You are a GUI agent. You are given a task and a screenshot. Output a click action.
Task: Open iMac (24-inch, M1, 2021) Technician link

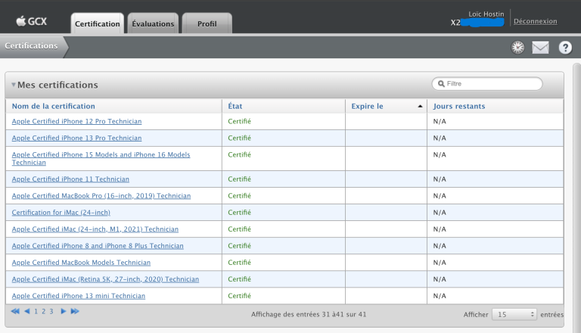click(x=95, y=229)
